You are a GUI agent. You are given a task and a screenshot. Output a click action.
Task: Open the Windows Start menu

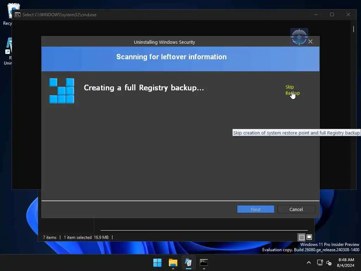158,263
